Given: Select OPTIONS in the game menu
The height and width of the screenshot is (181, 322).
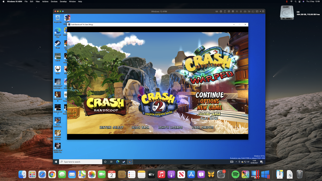Looking at the screenshot, I should tap(209, 101).
